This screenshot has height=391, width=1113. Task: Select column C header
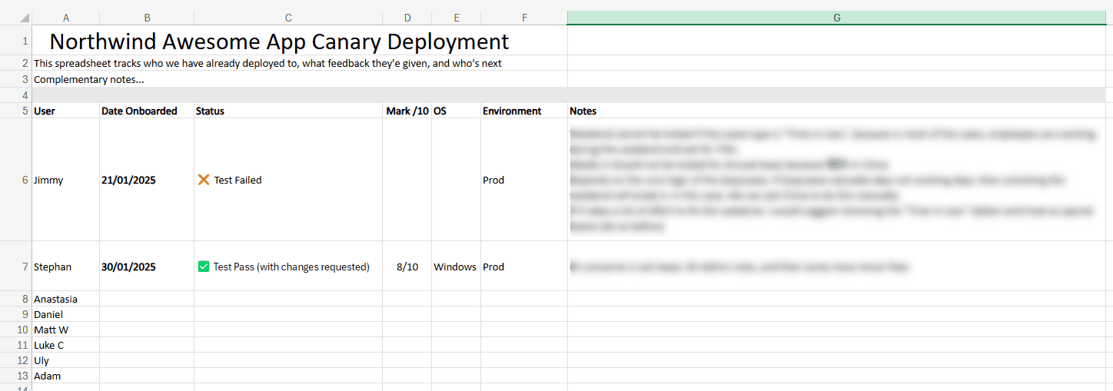(x=288, y=18)
